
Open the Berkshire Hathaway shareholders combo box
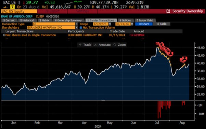(51, 28)
